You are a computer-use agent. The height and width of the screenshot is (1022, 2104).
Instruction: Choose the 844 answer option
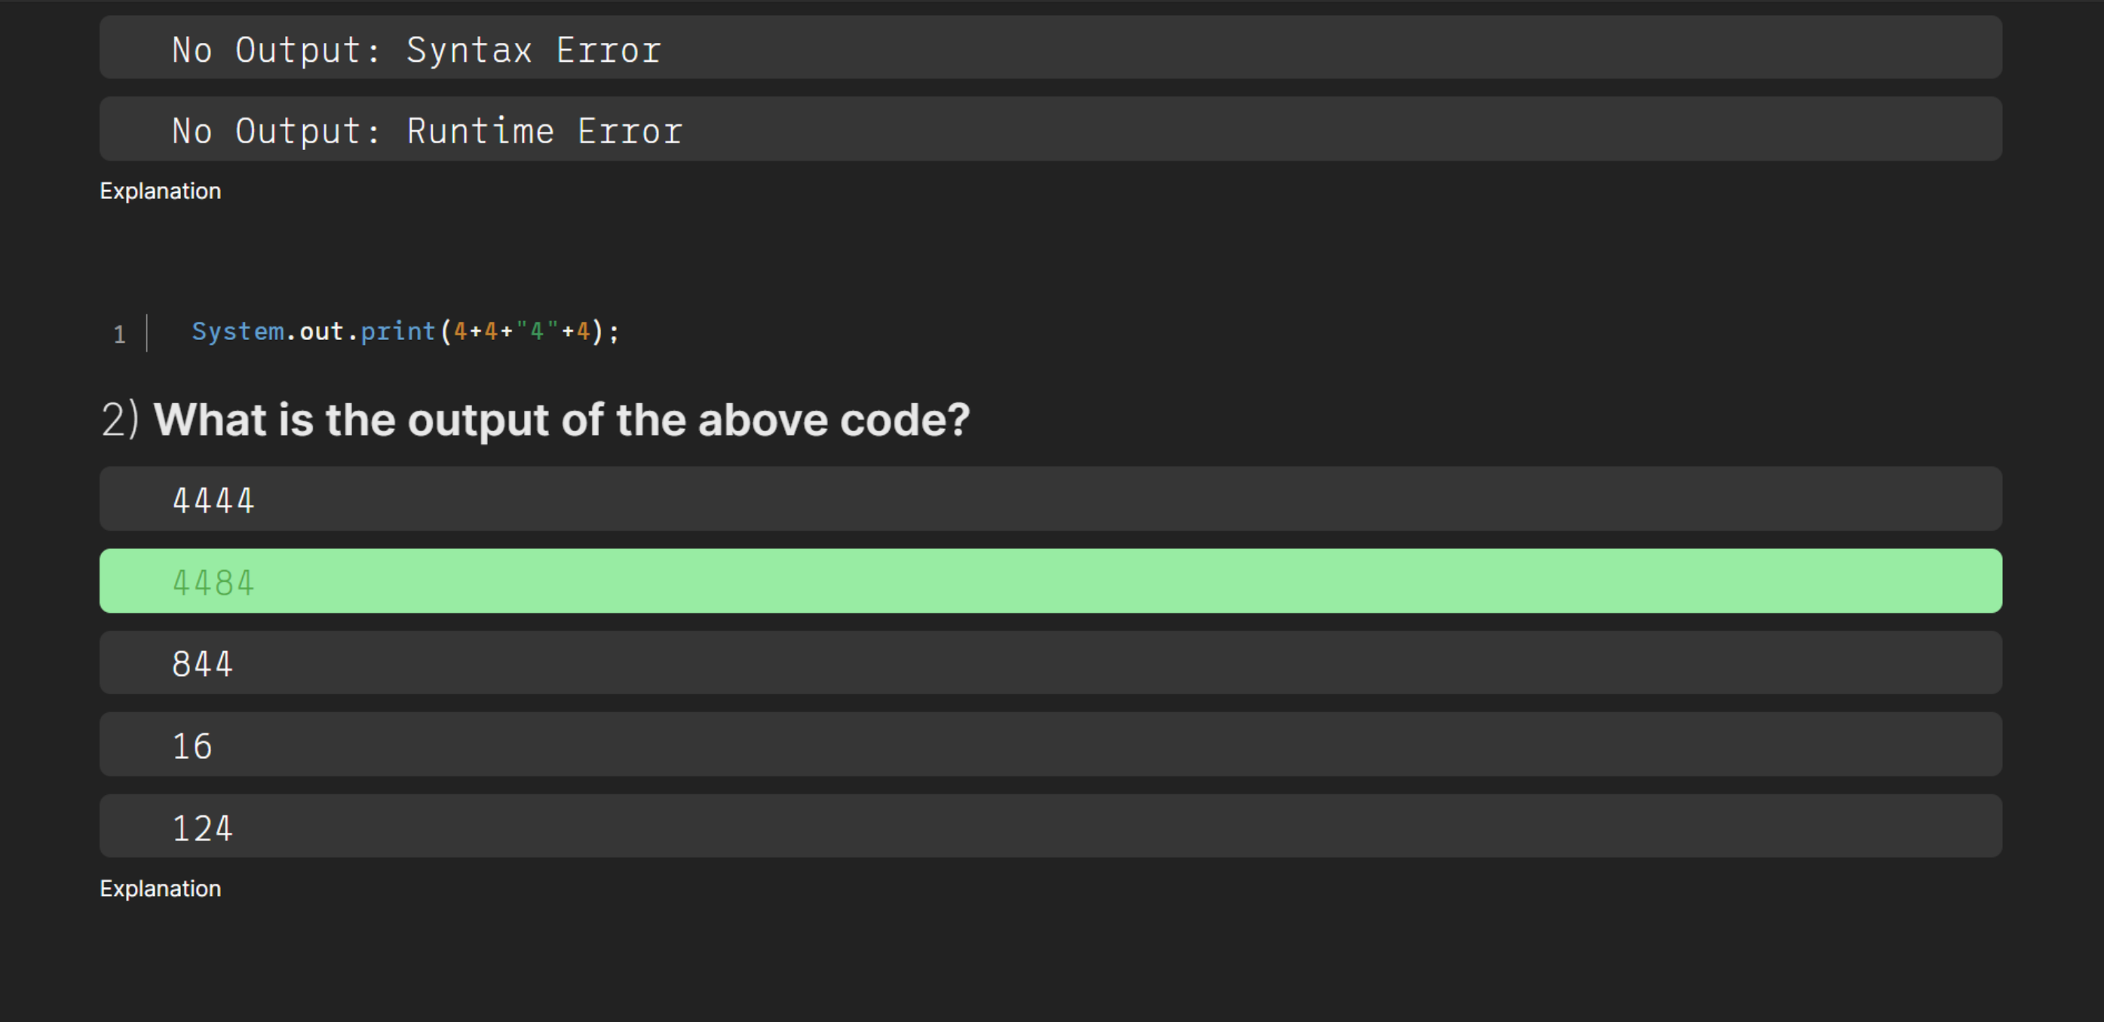(x=1050, y=662)
